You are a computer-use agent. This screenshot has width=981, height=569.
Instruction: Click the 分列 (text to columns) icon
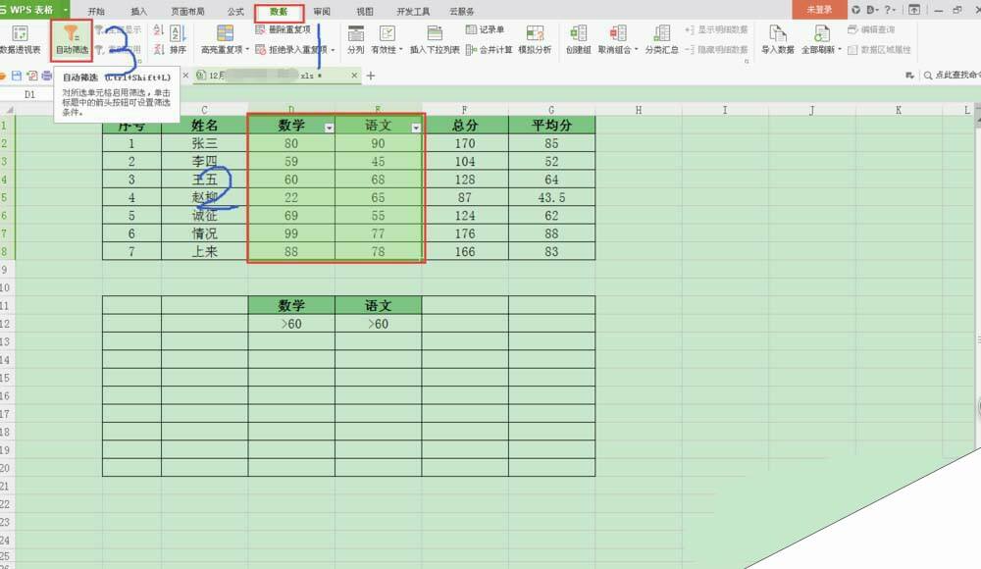click(x=355, y=38)
